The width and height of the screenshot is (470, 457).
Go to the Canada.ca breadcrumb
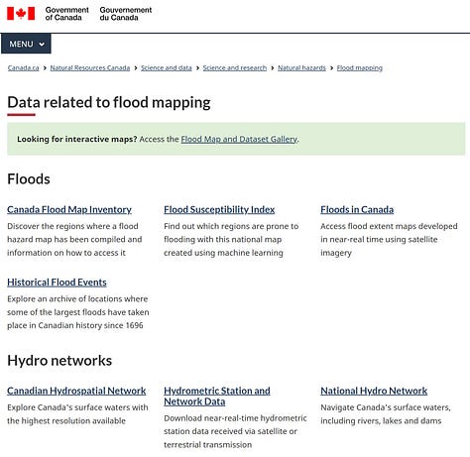(23, 67)
